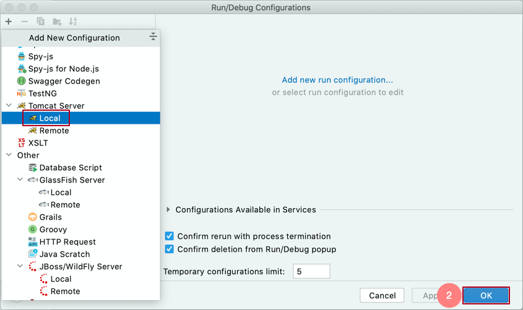Click the OK button
The width and height of the screenshot is (523, 310).
pos(486,295)
